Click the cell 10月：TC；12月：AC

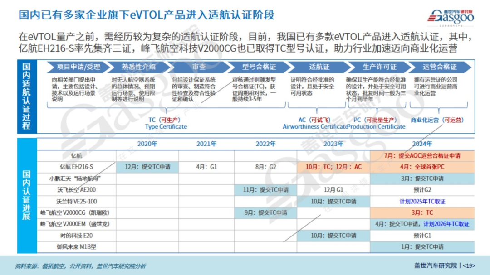pos(333,167)
